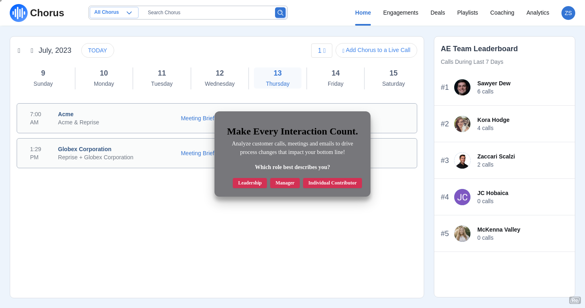Viewport: 585px width, 308px height.
Task: Switch to the Analytics tab
Action: click(x=537, y=13)
